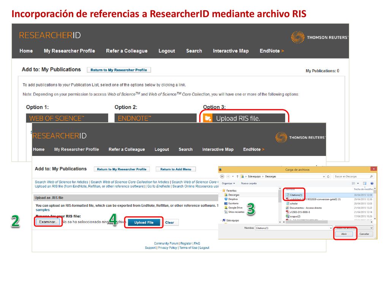Select the scholar file

coord(292,204)
